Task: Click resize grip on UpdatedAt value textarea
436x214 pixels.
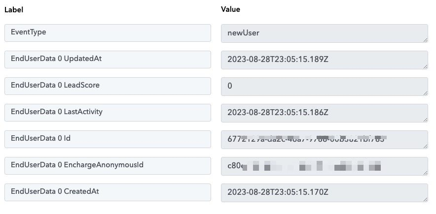Action: coord(425,66)
